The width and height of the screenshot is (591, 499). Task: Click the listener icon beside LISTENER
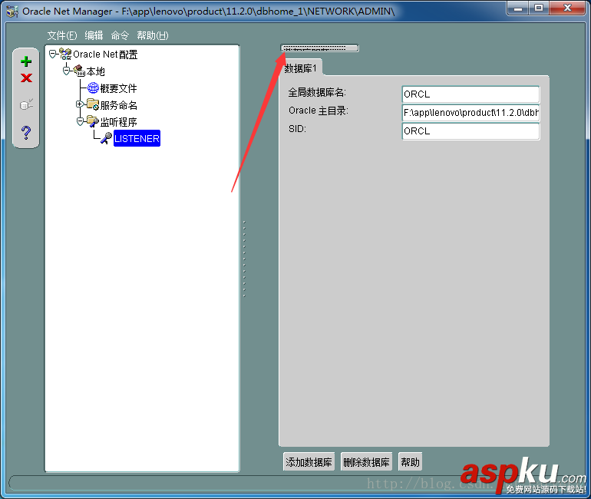click(106, 138)
